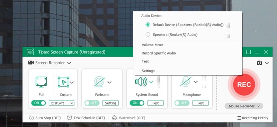Expand the Webcam options arrow
The image size is (277, 127).
point(109,82)
